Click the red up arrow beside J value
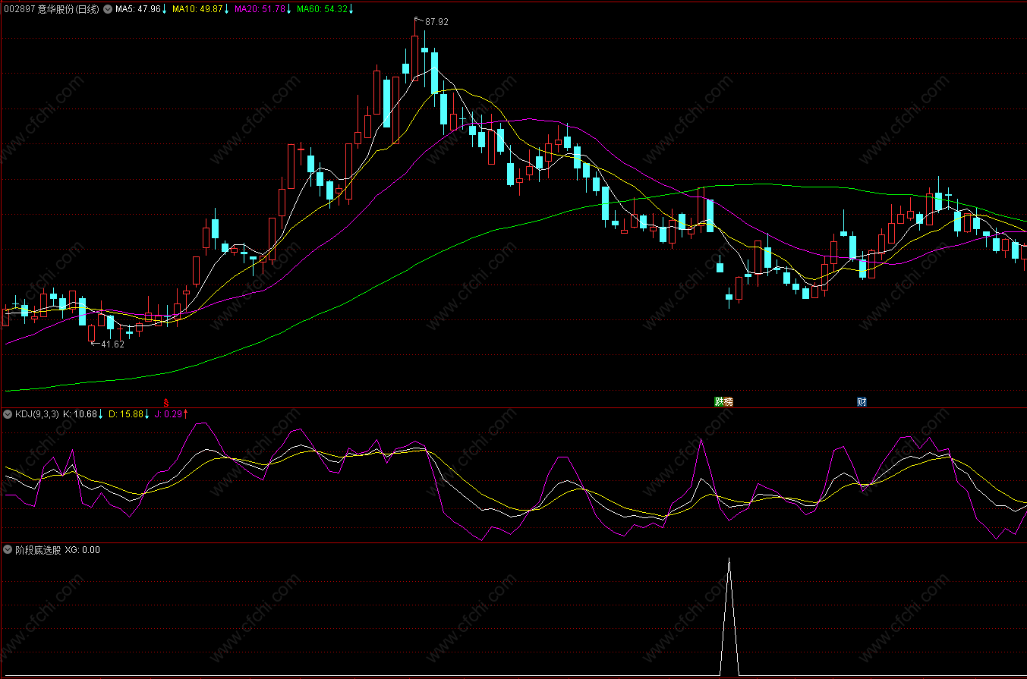The width and height of the screenshot is (1027, 679). tap(185, 414)
